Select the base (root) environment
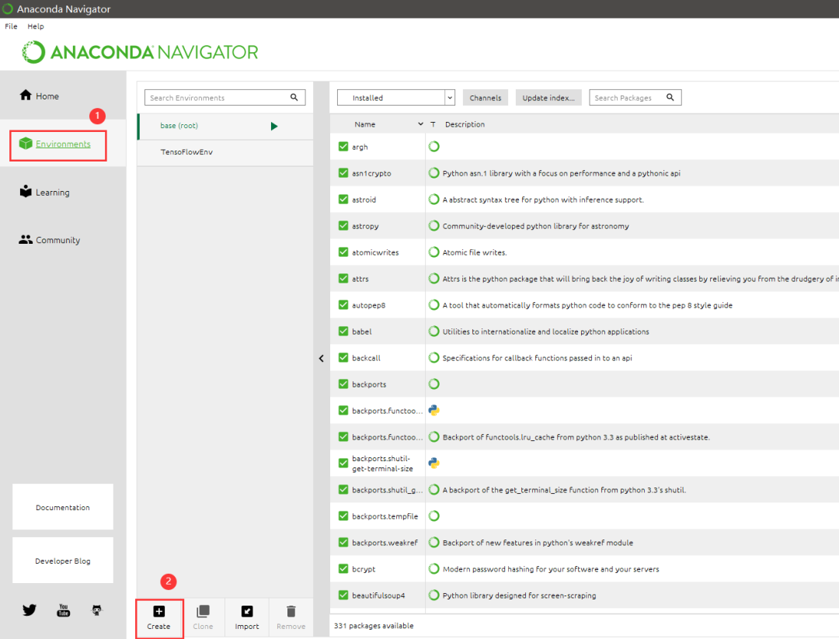Image resolution: width=839 pixels, height=639 pixels. click(x=225, y=126)
